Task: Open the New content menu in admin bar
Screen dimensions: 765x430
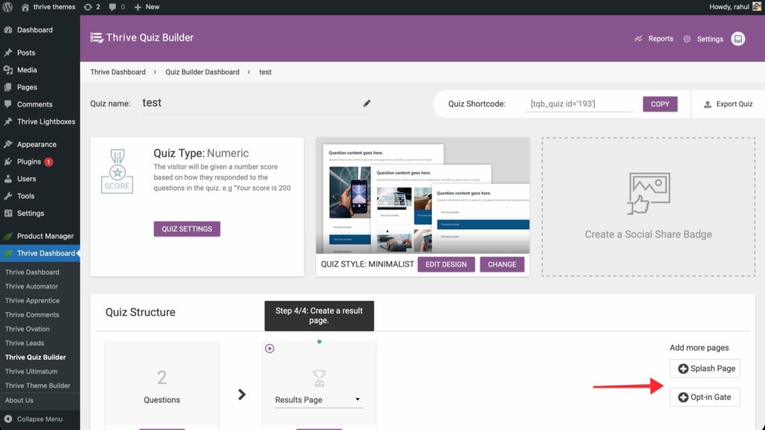Action: 146,7
